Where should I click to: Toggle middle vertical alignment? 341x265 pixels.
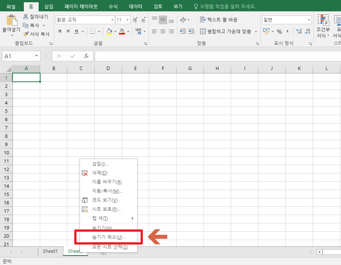[163, 20]
